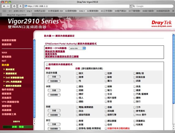This screenshot has height=133, width=175.
Task: Open the 開始試用/購買服務 link
Action: [55, 52]
